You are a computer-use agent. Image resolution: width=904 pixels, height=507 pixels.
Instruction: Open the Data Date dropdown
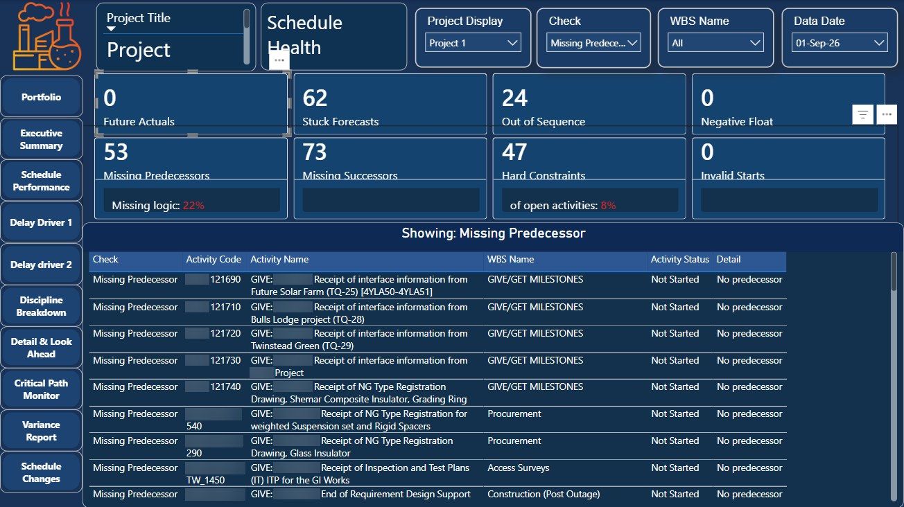pos(840,43)
